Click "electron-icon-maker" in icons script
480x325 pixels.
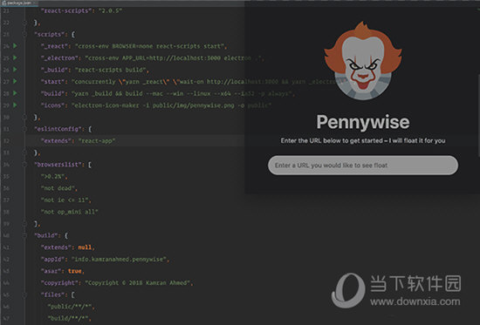106,105
